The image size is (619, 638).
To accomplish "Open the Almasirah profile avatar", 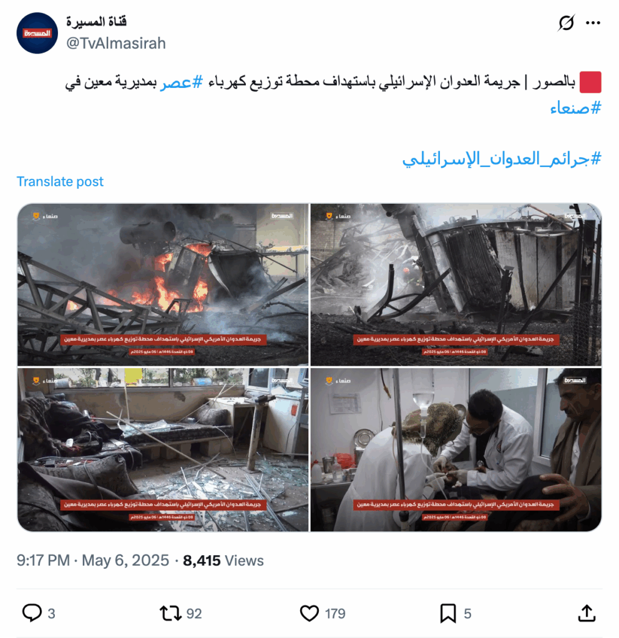I will (37, 33).
